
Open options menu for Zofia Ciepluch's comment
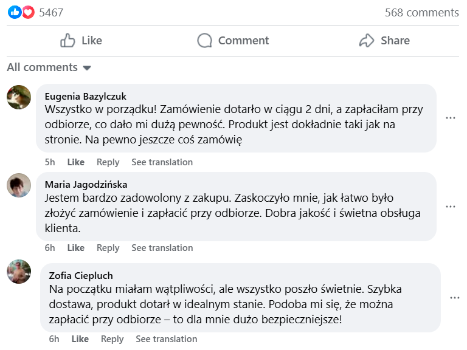[x=455, y=298]
